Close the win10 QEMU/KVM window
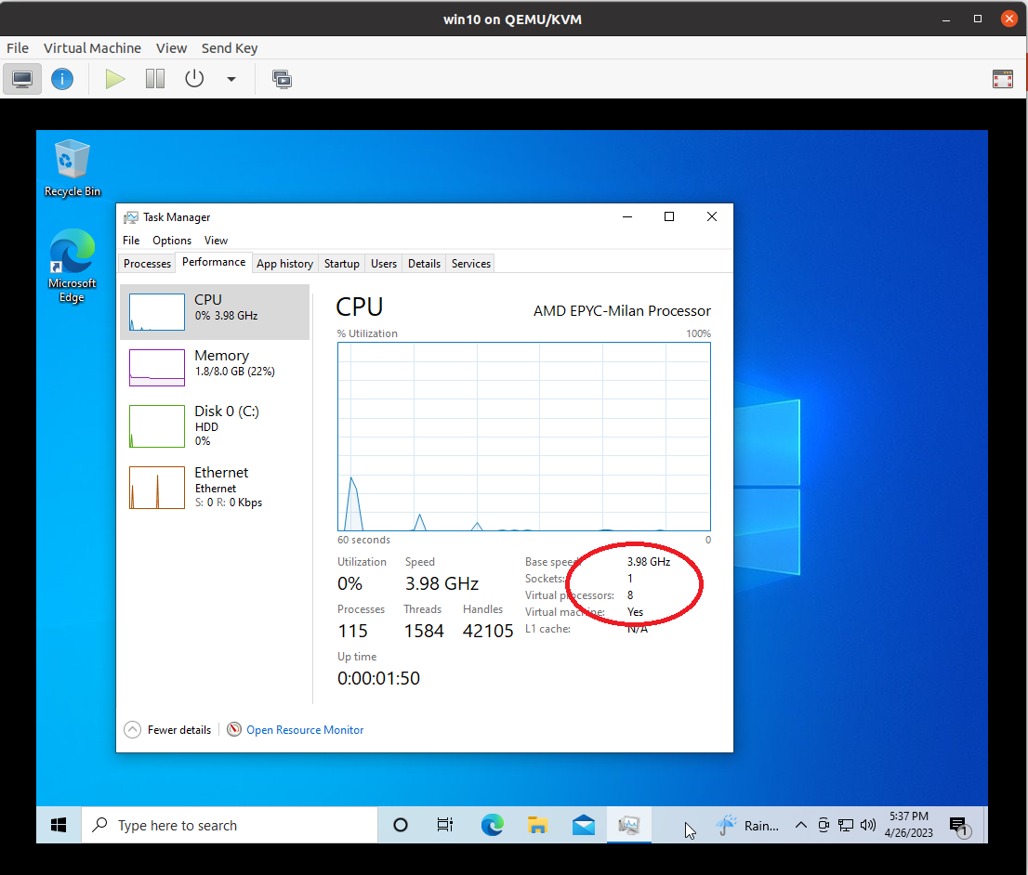This screenshot has width=1028, height=875. coord(1009,19)
